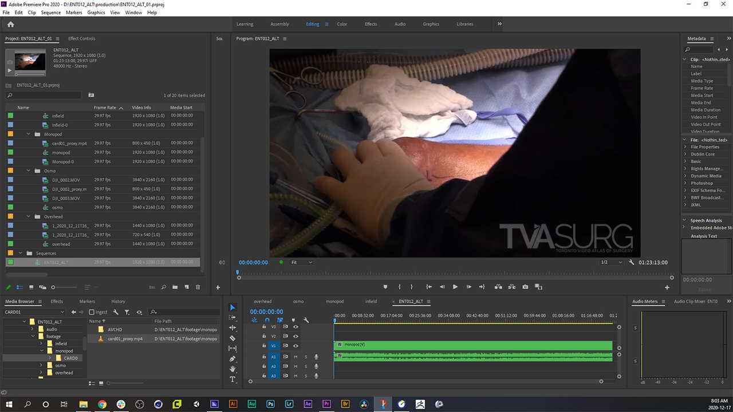The height and width of the screenshot is (412, 733).
Task: Toggle Linked Selection in timeline
Action: [280, 320]
